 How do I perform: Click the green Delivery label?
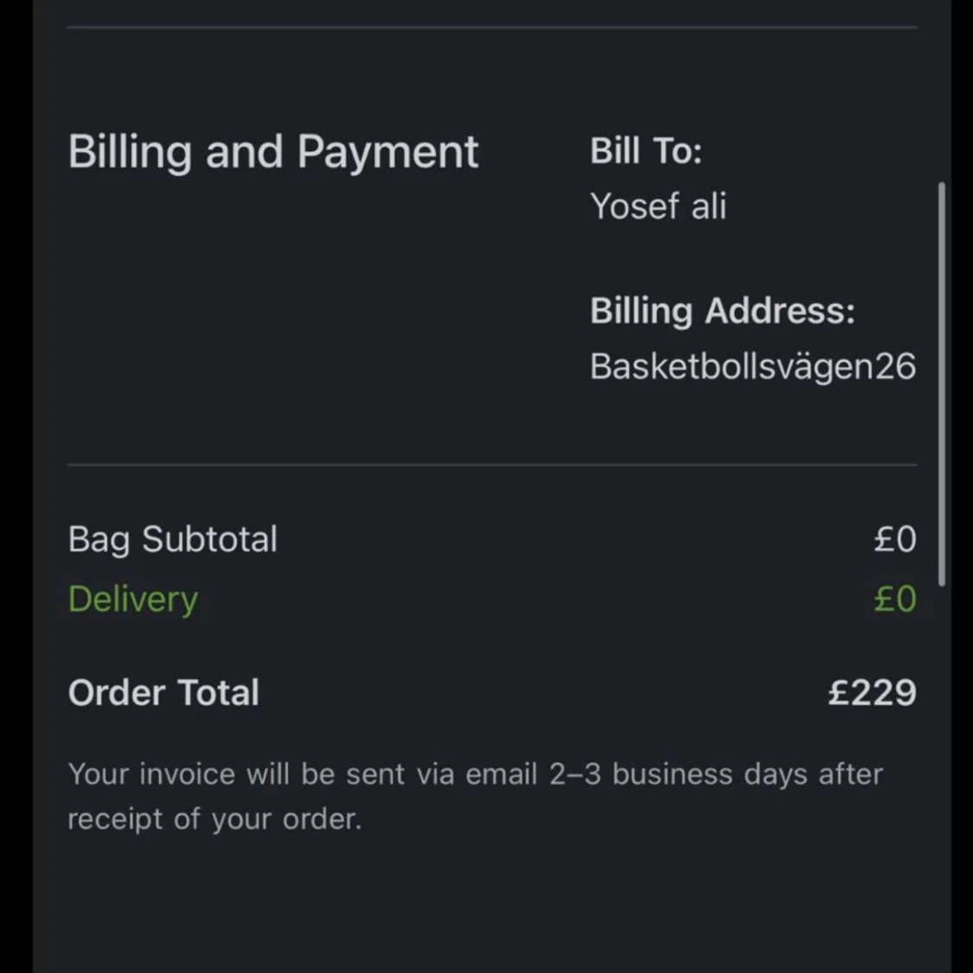(x=132, y=599)
